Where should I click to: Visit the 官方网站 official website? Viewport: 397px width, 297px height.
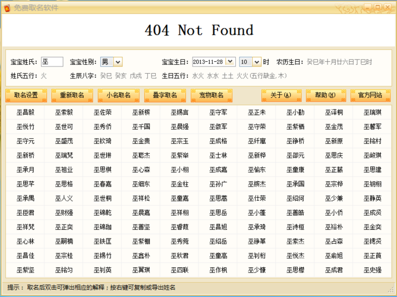(x=370, y=96)
